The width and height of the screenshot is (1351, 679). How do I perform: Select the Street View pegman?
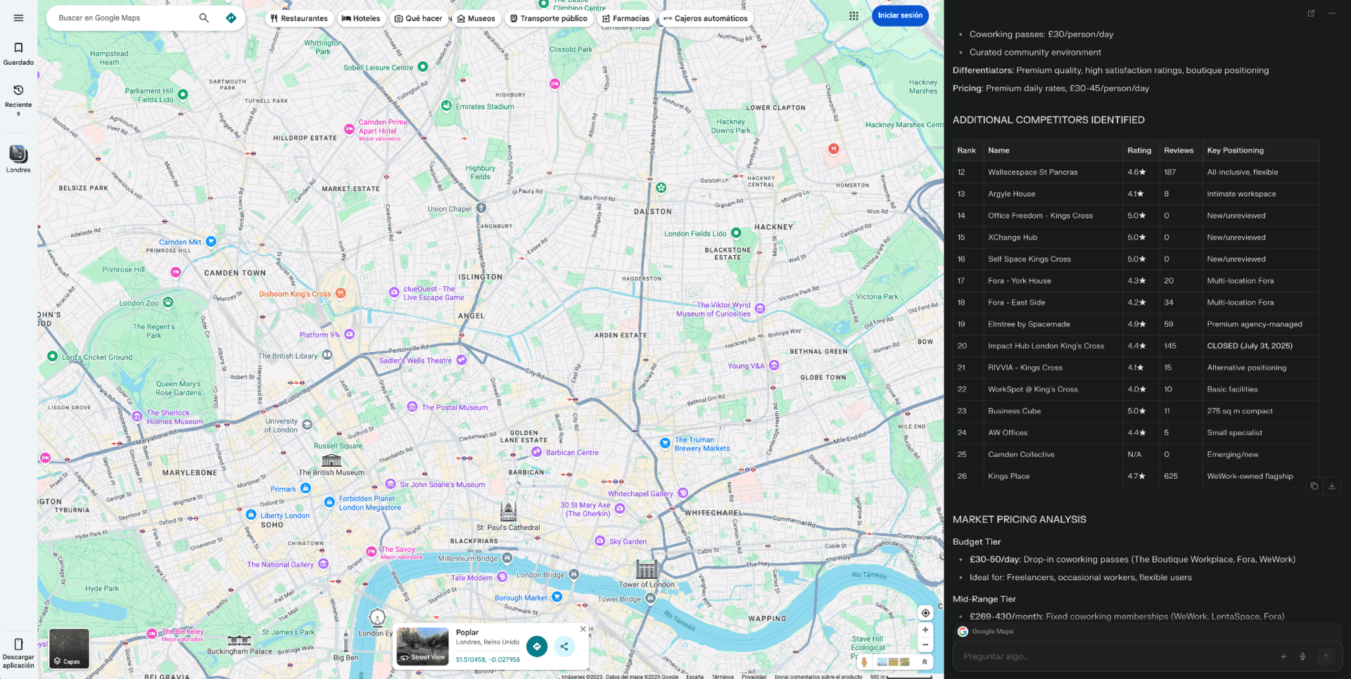point(864,662)
